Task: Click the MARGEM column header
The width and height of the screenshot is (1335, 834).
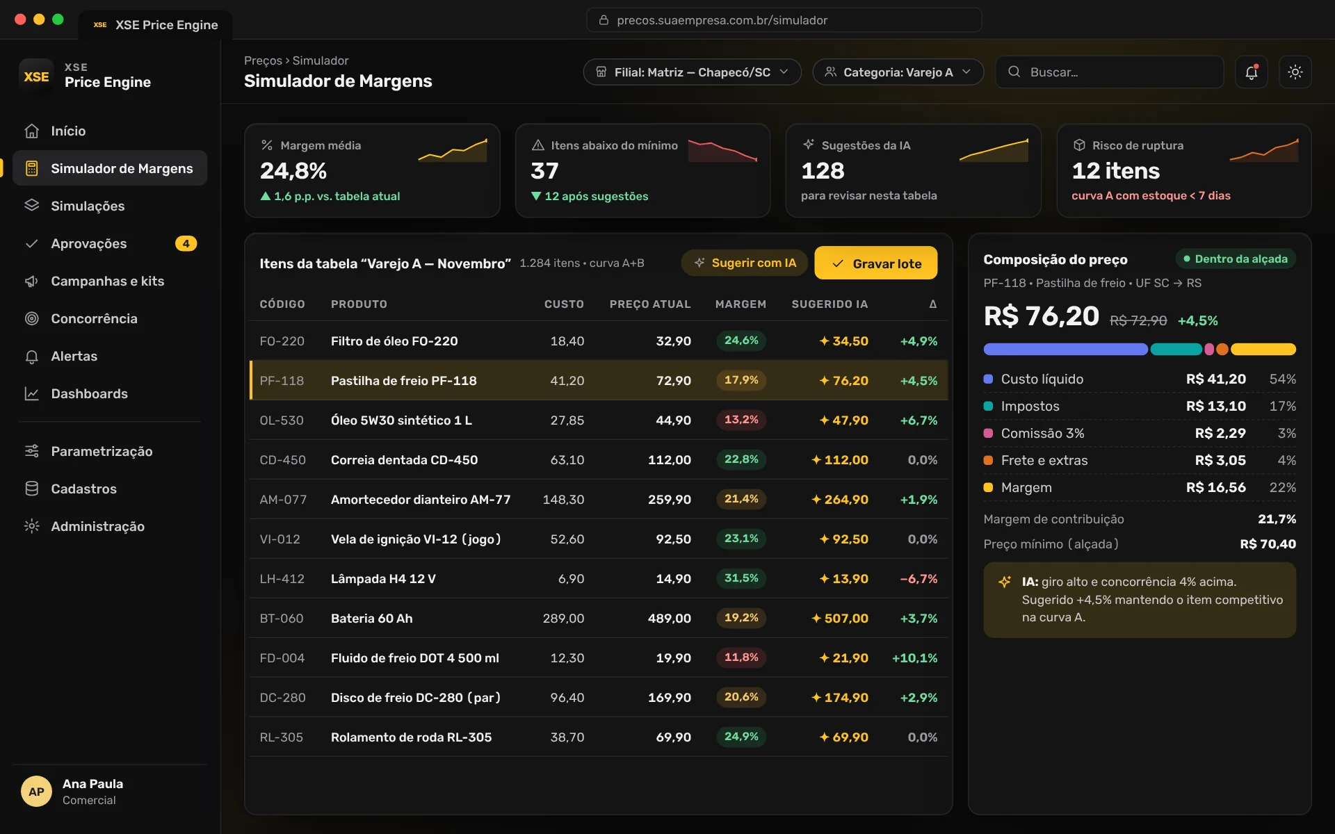Action: 741,304
